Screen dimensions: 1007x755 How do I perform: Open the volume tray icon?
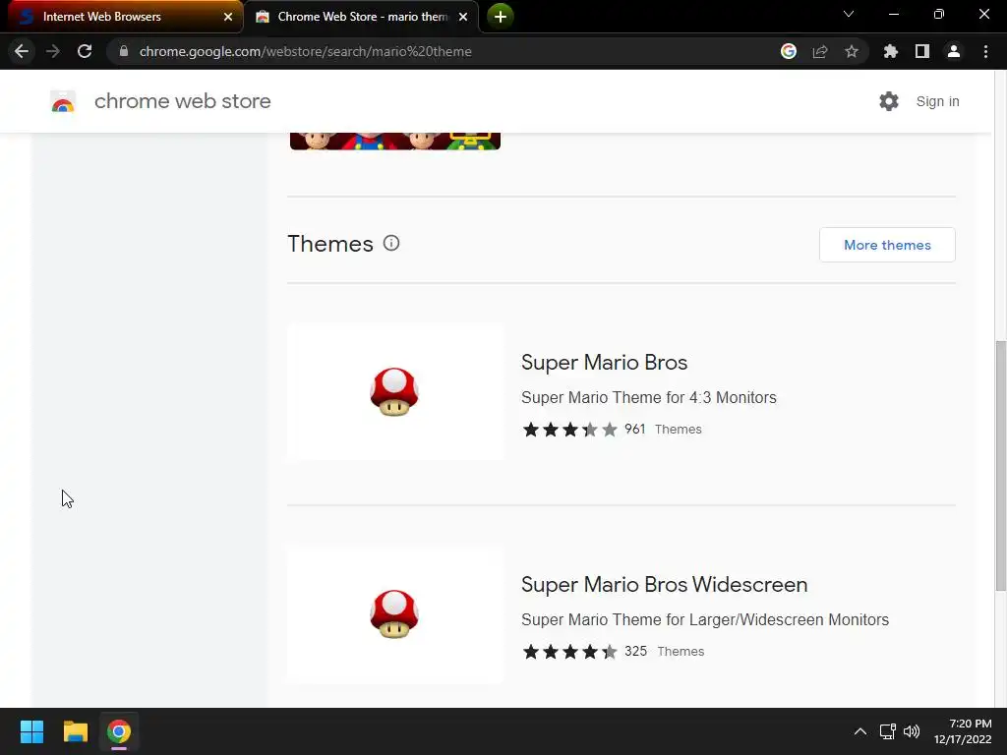point(912,731)
